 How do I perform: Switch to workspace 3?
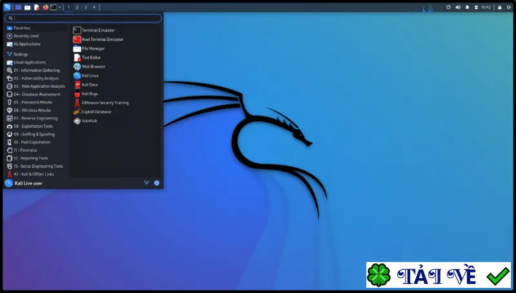[x=86, y=7]
